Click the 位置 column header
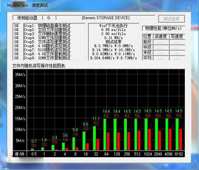 pos(147,37)
